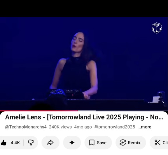Click the 240K views text
Viewport: 168px width, 155px height.
tap(60, 127)
